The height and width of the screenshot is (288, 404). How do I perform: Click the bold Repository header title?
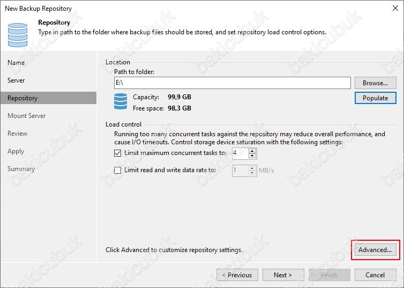coord(54,23)
